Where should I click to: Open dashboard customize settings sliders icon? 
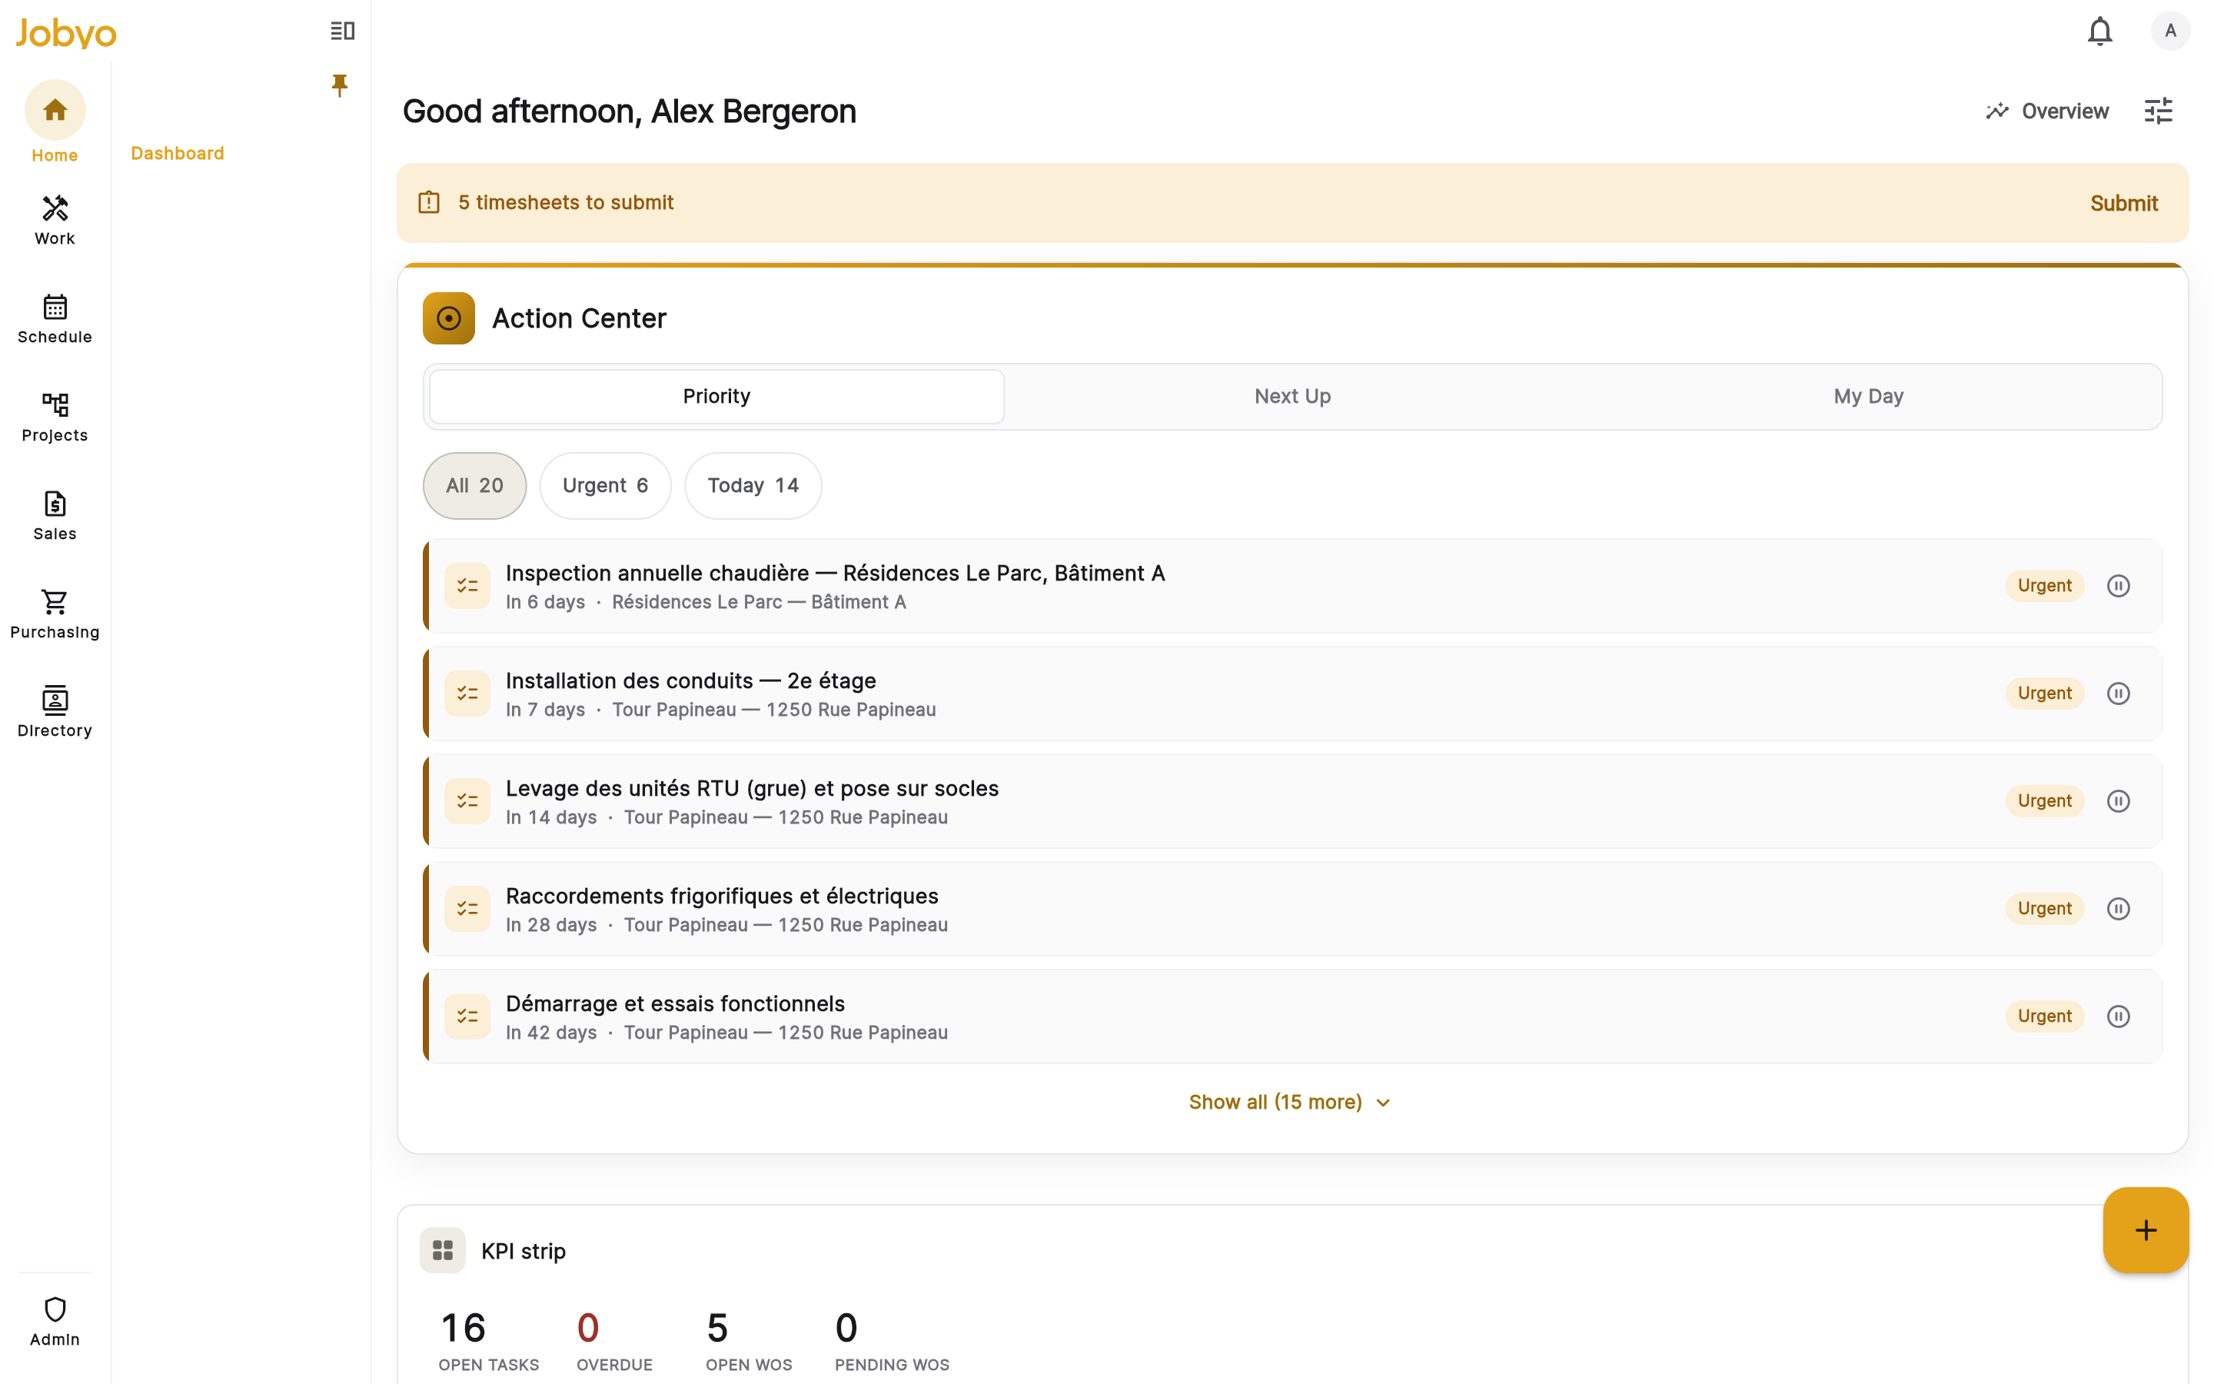[2158, 111]
